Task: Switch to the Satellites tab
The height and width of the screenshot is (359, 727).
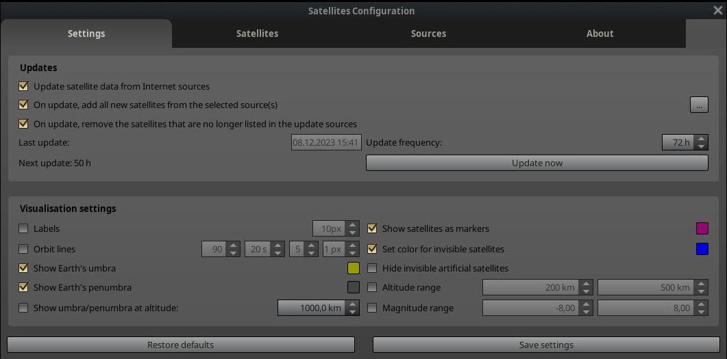Action: [x=257, y=34]
